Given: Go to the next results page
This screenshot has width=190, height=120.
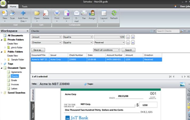Looking at the screenshot, I should click(x=185, y=77).
